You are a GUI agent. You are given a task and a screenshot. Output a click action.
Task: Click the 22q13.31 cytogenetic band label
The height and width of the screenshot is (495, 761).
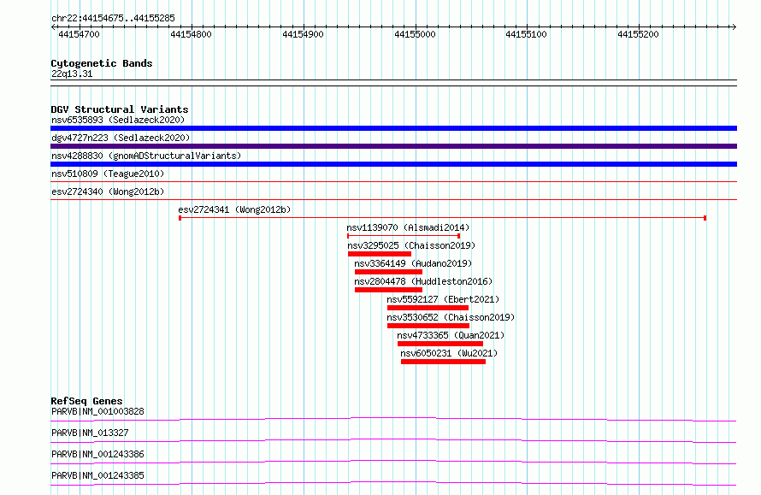72,74
